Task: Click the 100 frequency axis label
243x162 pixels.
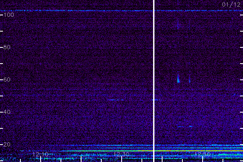Action: point(9,15)
